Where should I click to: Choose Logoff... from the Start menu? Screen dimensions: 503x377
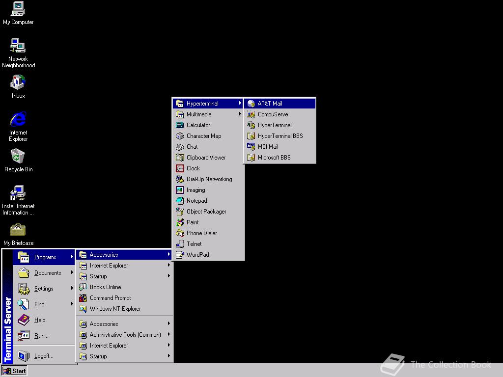coord(44,356)
